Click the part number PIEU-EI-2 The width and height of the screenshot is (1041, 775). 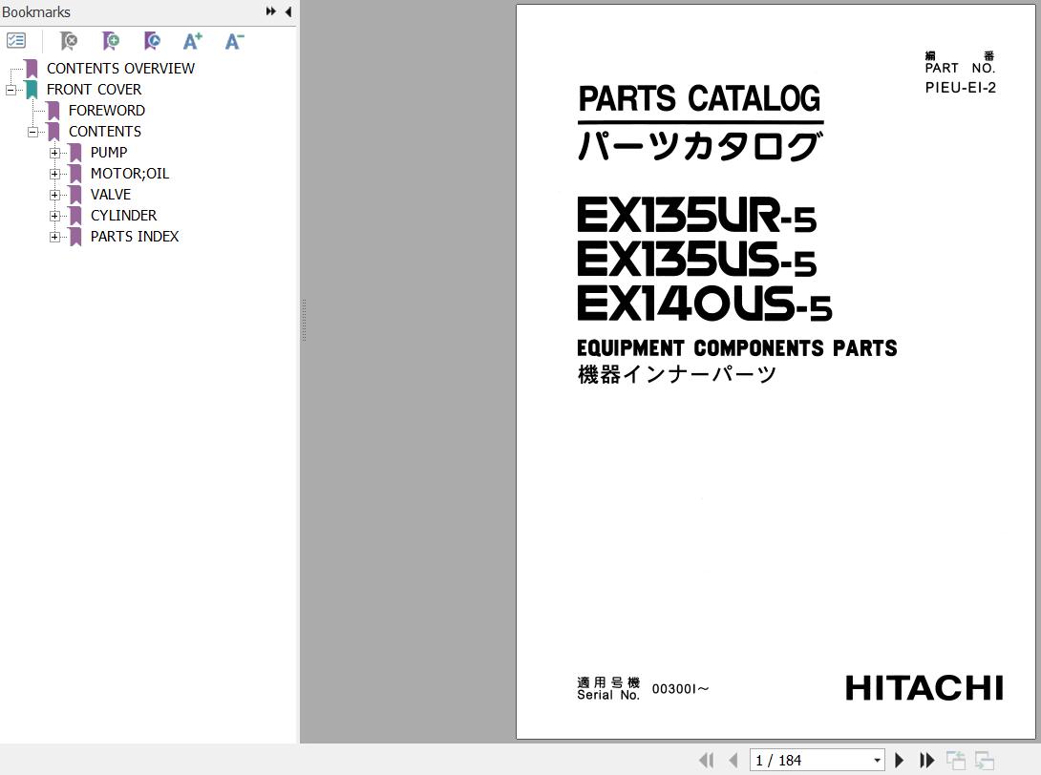[960, 88]
